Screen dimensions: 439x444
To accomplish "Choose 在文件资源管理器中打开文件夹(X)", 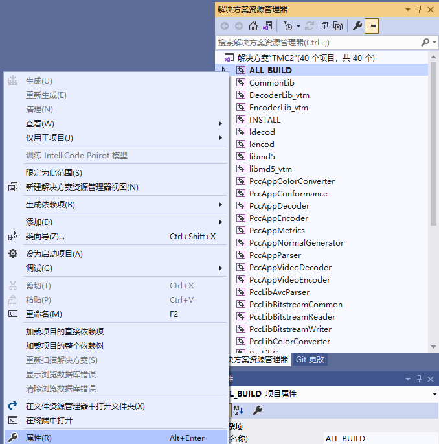I will tap(116, 406).
